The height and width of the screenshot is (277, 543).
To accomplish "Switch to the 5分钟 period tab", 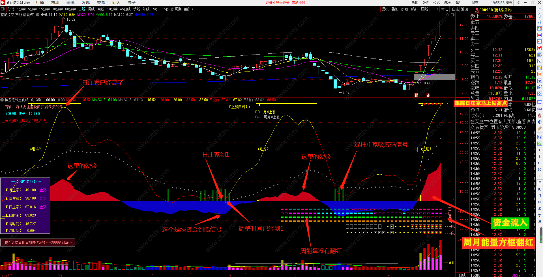I will pos(32,9).
